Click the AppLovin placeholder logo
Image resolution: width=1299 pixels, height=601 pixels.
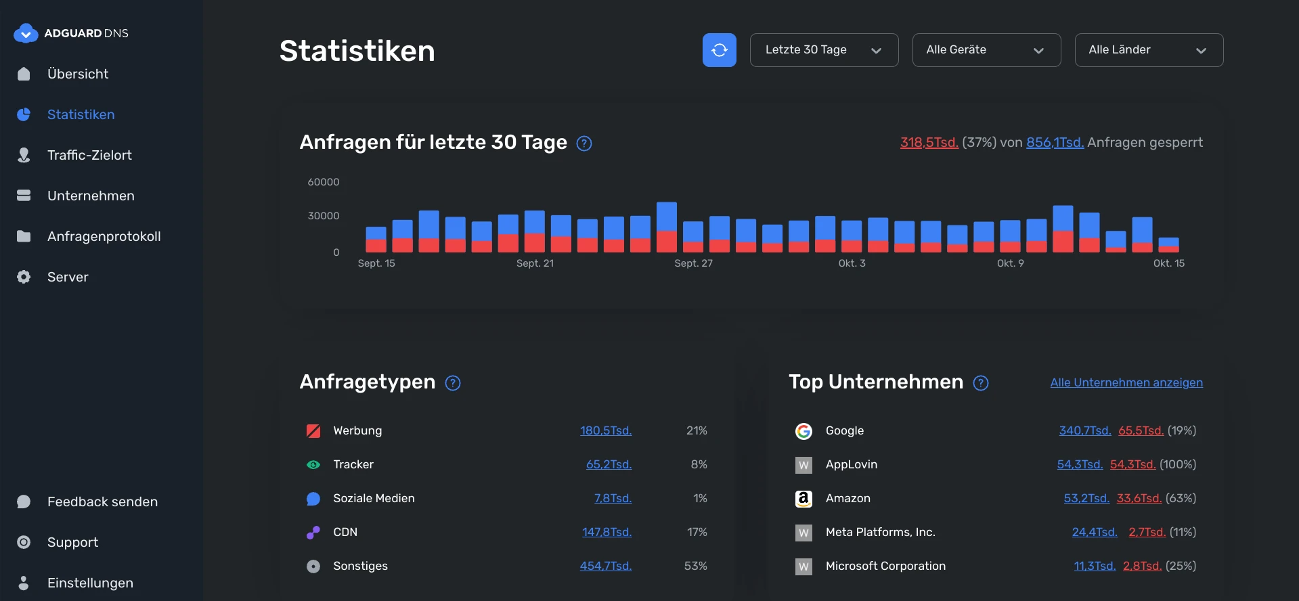click(x=803, y=465)
